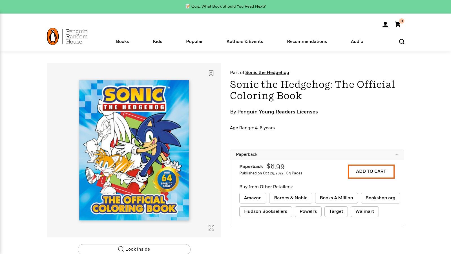
Task: Open the book reading quiz banner link
Action: 225,6
